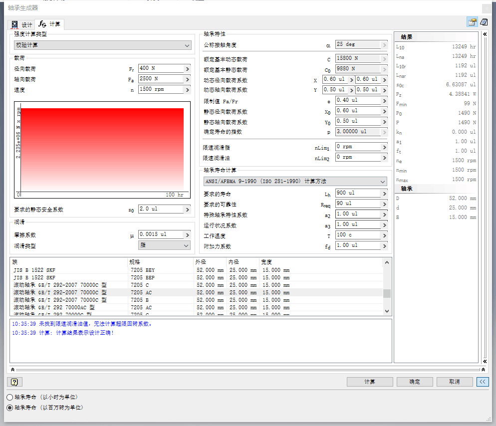Click arrow beside 公称接触角度 25 deg
The height and width of the screenshot is (426, 496).
point(385,45)
